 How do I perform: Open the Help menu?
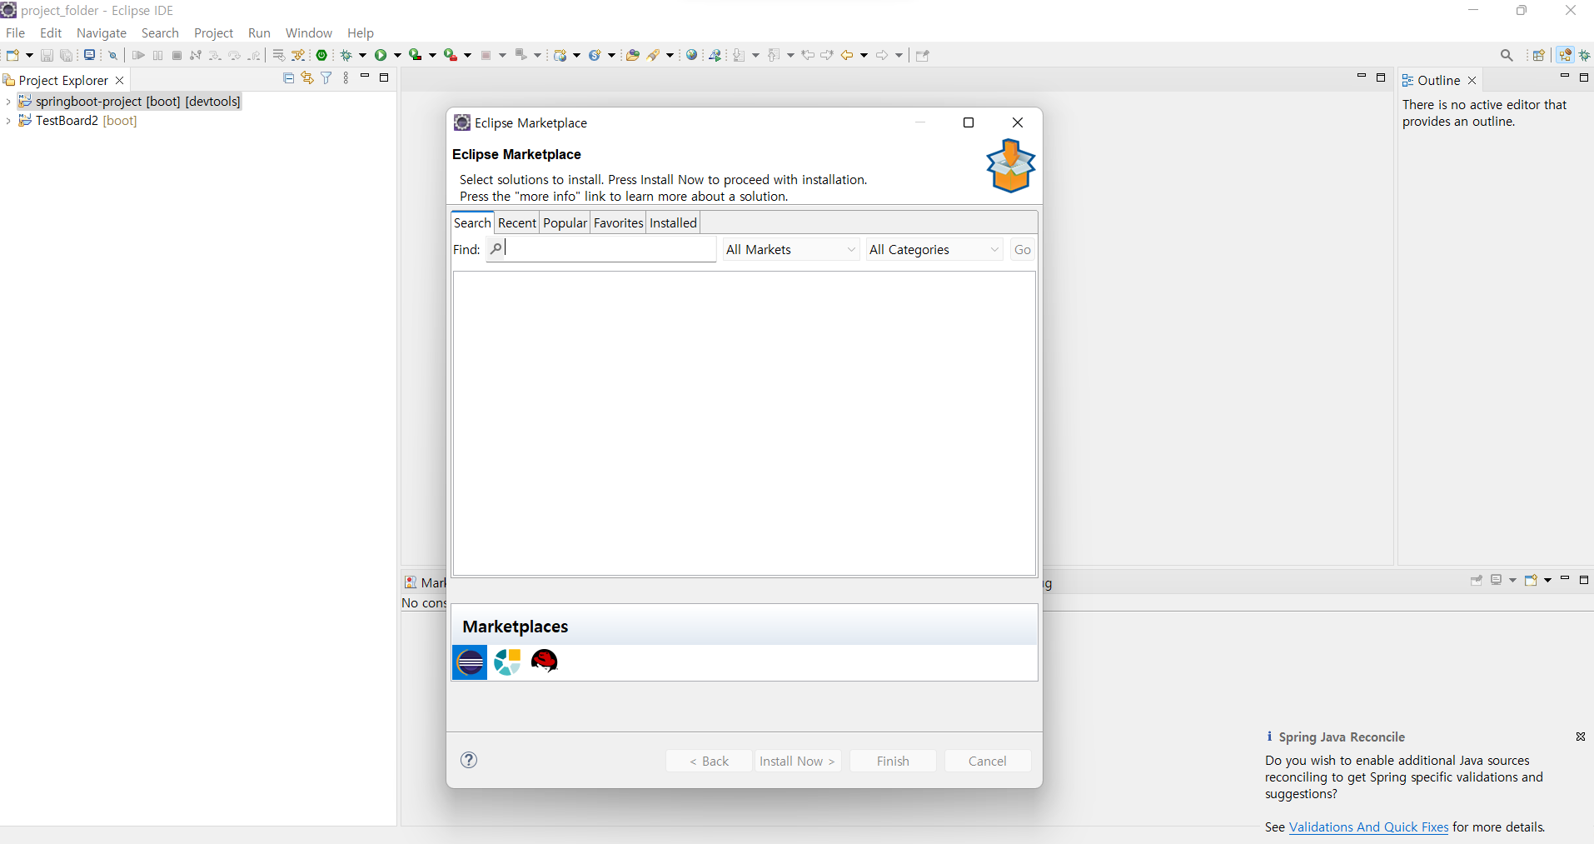coord(361,32)
